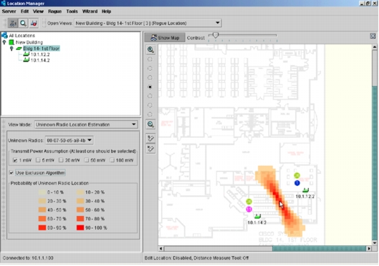The width and height of the screenshot is (379, 266).
Task: Open the Unknown Radios dropdown
Action: point(69,140)
